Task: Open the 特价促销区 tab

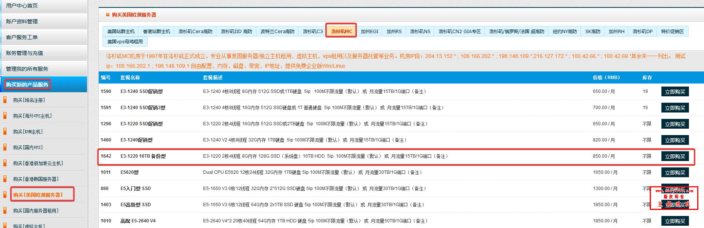Action: click(672, 32)
